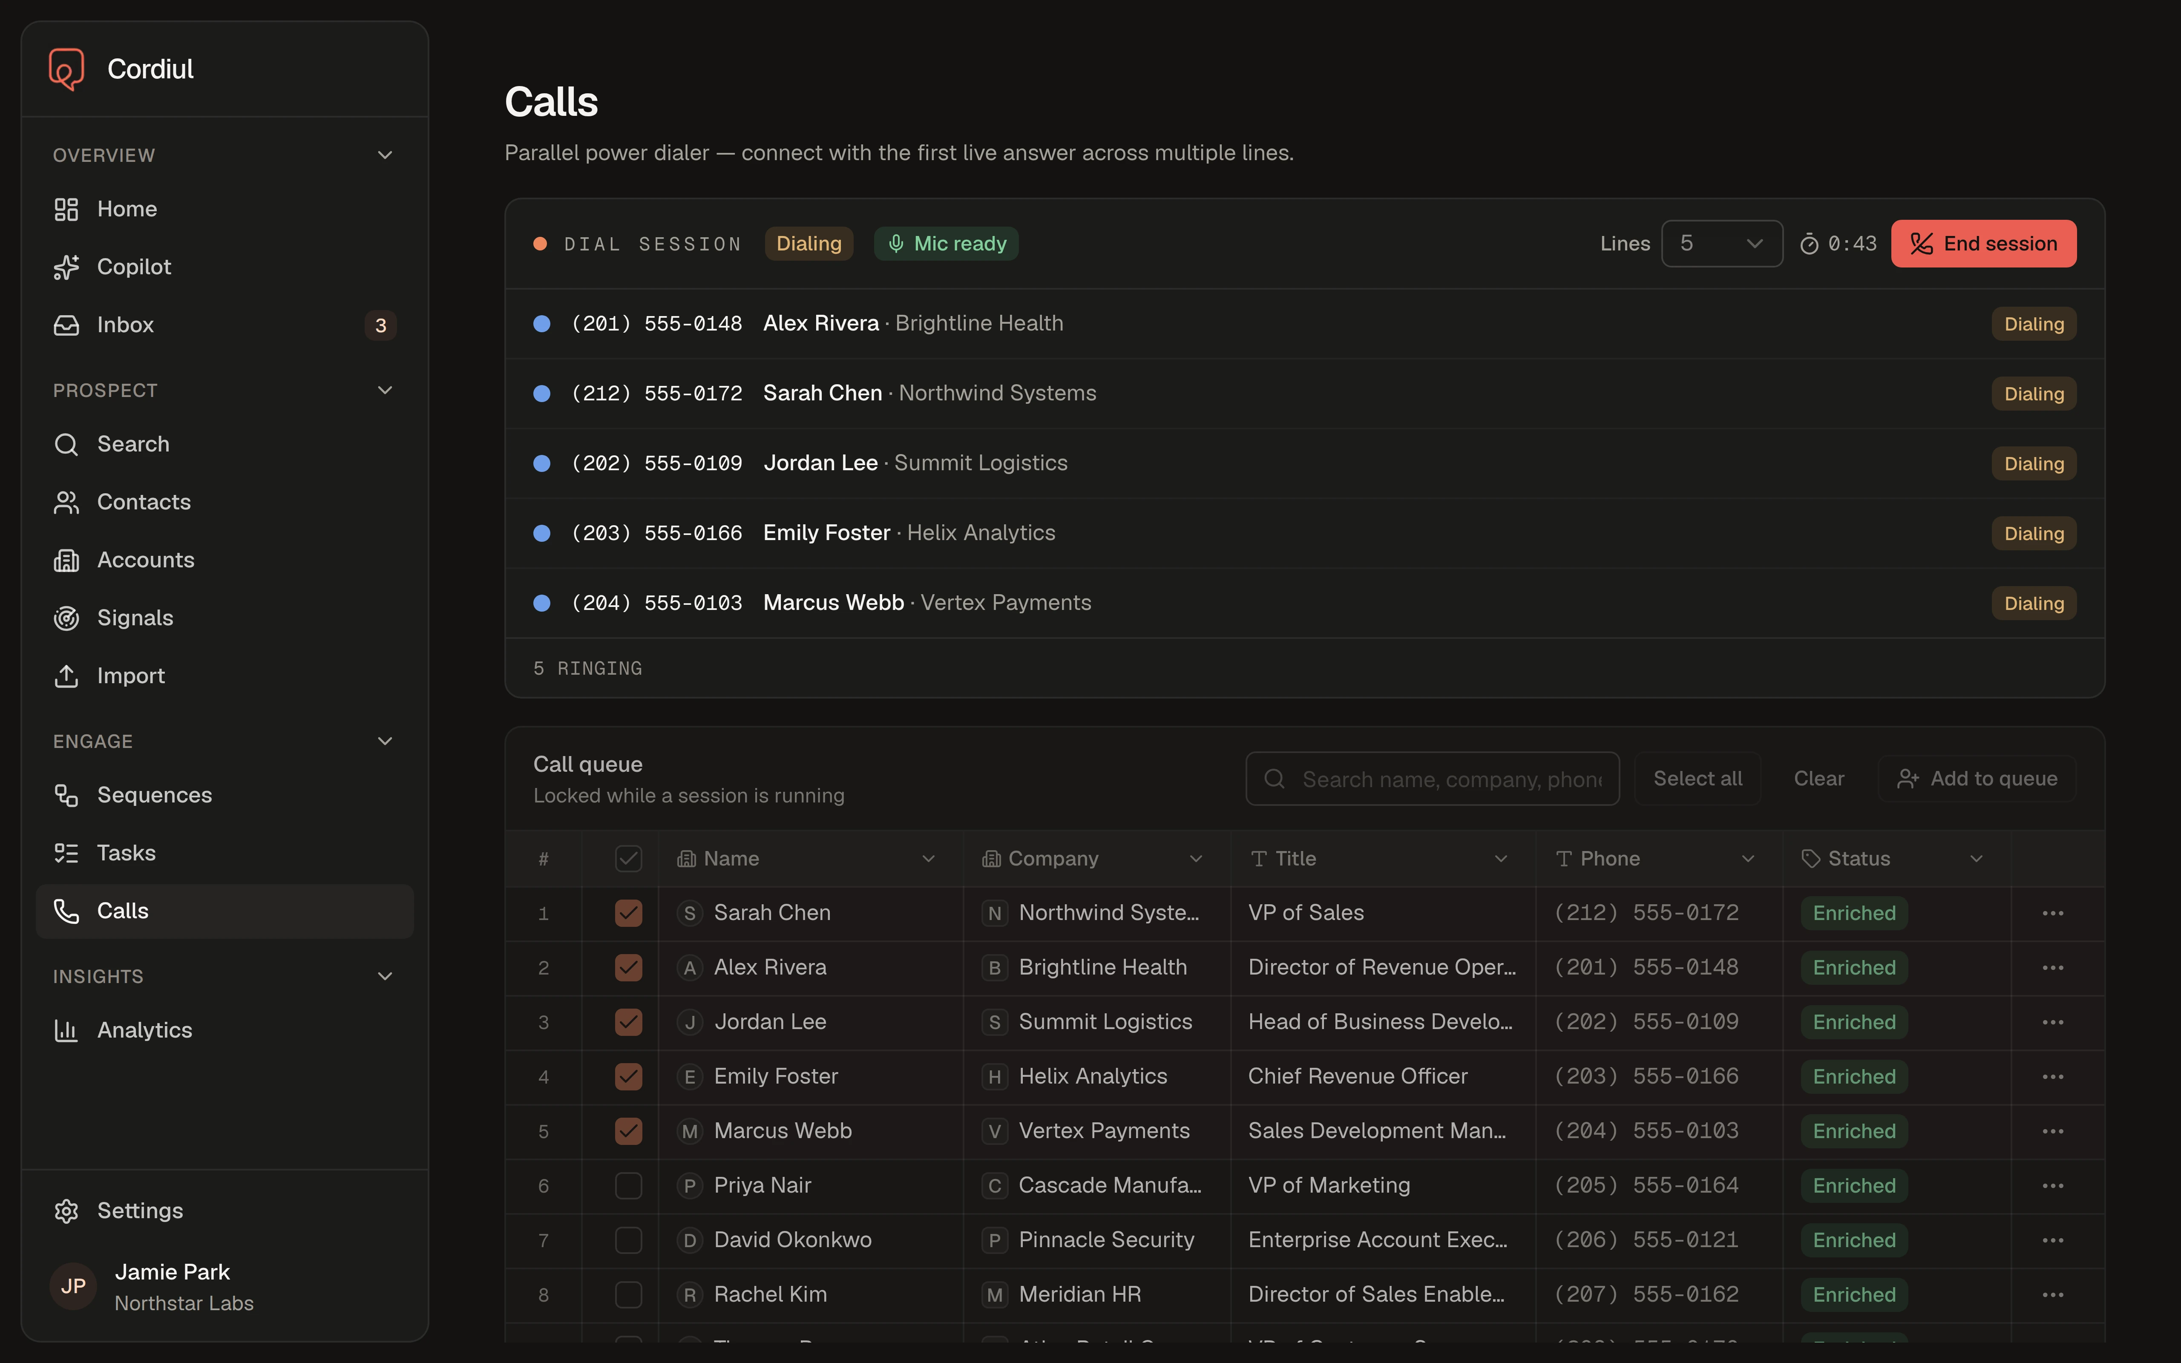This screenshot has width=2181, height=1363.
Task: Go to the Calls page
Action: point(224,912)
